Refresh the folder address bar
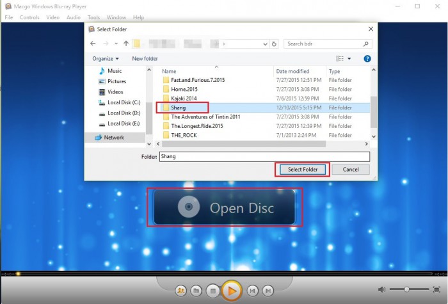 point(275,44)
